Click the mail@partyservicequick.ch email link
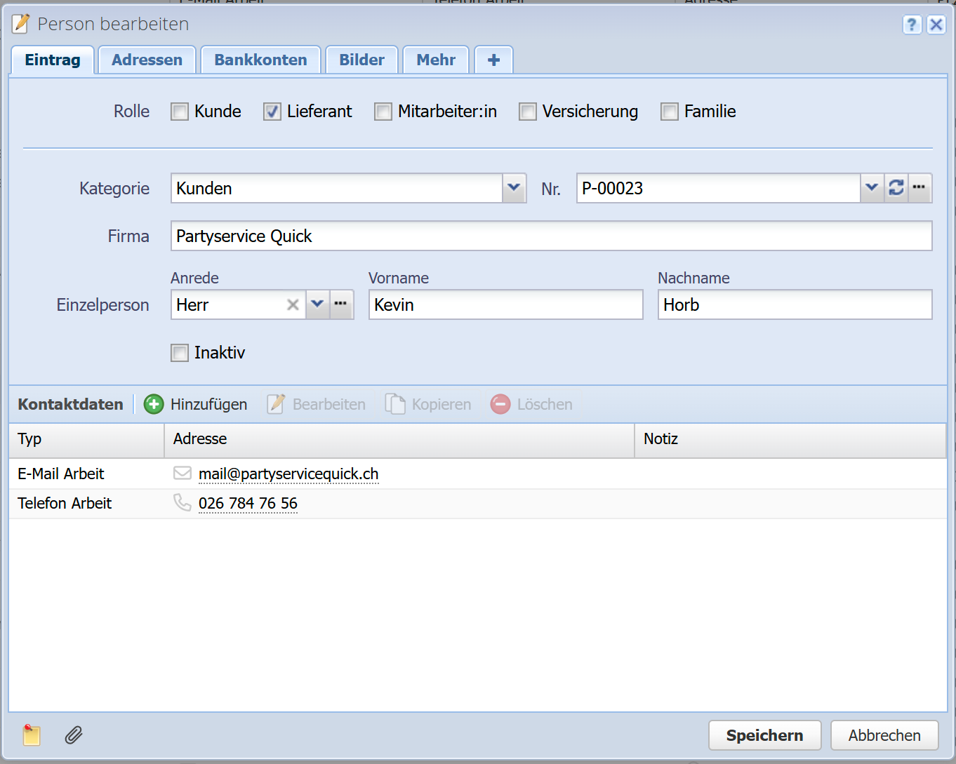Viewport: 956px width, 764px height. [x=288, y=474]
